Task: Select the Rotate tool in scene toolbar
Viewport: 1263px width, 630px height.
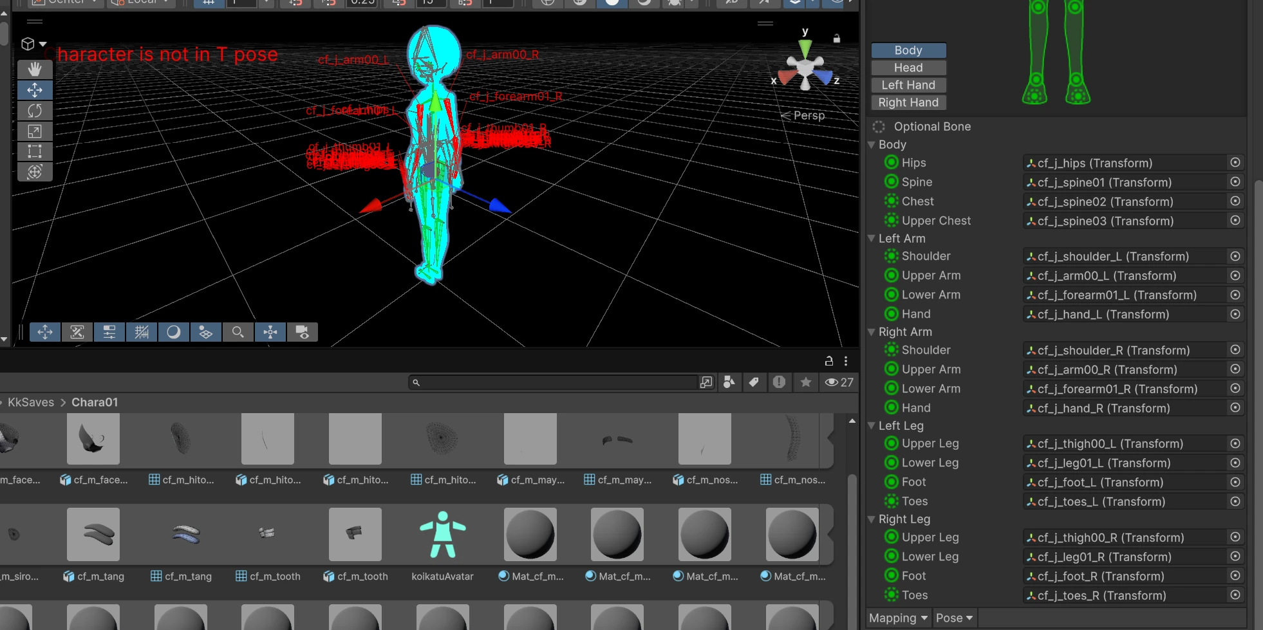Action: pyautogui.click(x=35, y=111)
